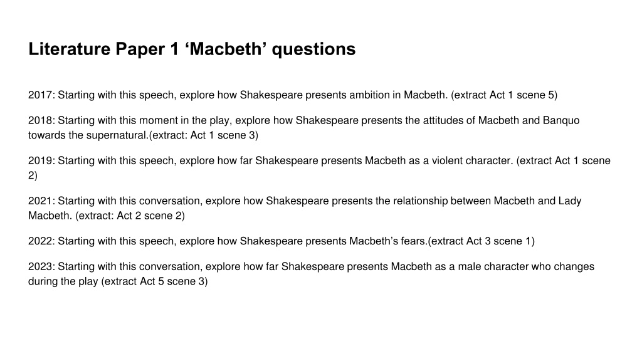Click the '2022:' year label
The width and height of the screenshot is (642, 361).
41,241
